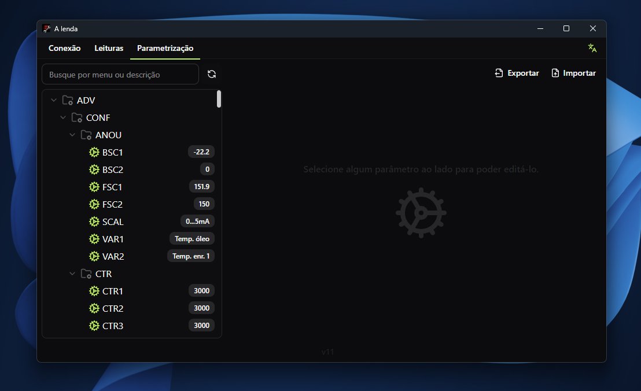Select the SCAL parameter label
The width and height of the screenshot is (641, 391).
coord(113,222)
